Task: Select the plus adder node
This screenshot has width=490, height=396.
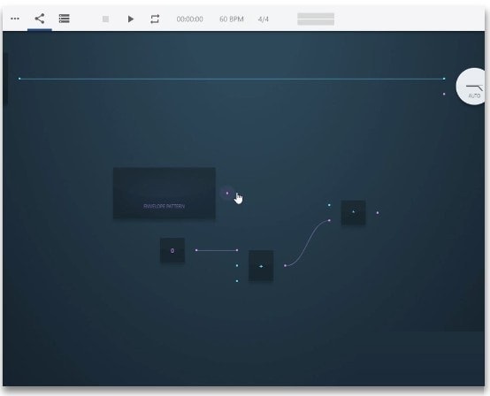Action: tap(261, 266)
